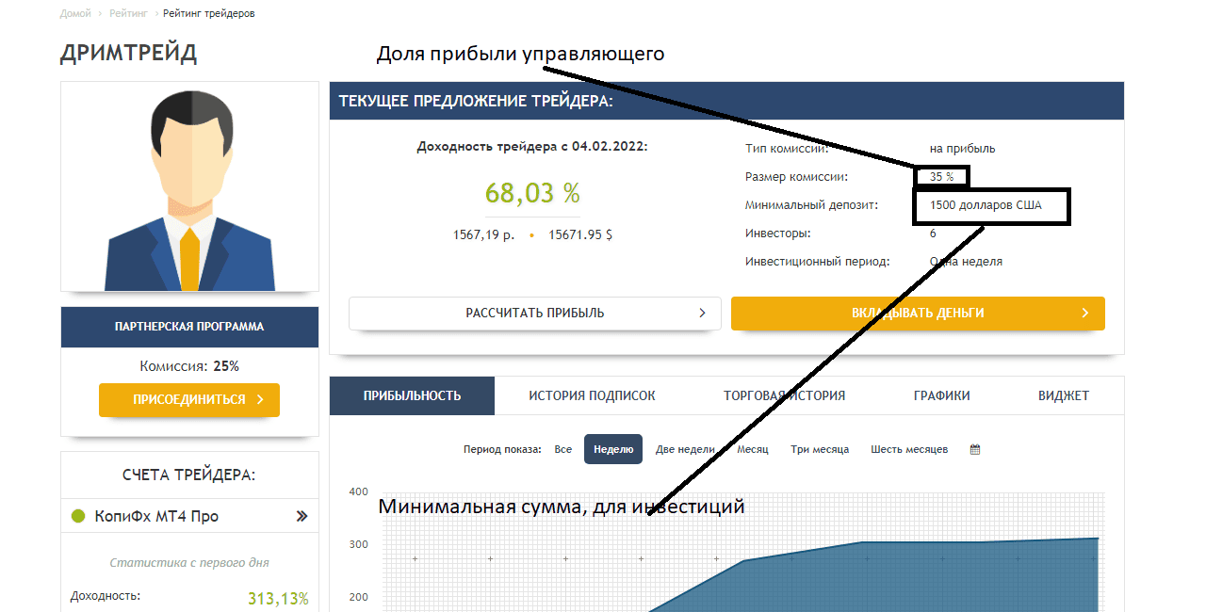The image size is (1206, 612).
Task: Click the ДРИМТРЕЙД page heading
Action: (x=128, y=53)
